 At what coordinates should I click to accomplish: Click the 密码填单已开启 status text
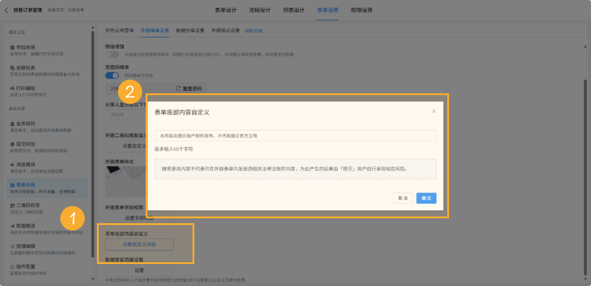click(139, 76)
